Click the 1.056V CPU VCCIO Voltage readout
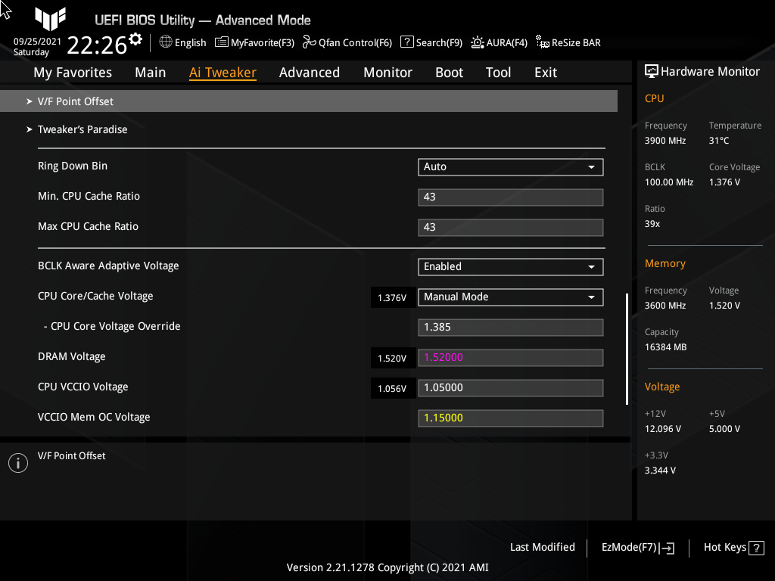 click(392, 388)
